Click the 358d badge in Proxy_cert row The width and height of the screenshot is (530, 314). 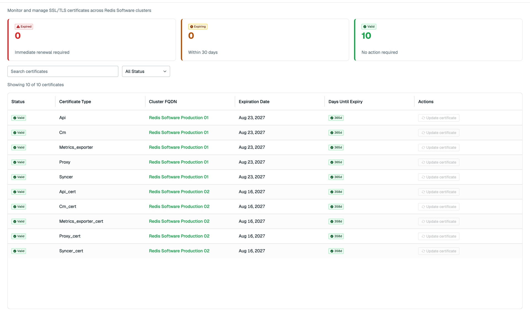(x=336, y=236)
